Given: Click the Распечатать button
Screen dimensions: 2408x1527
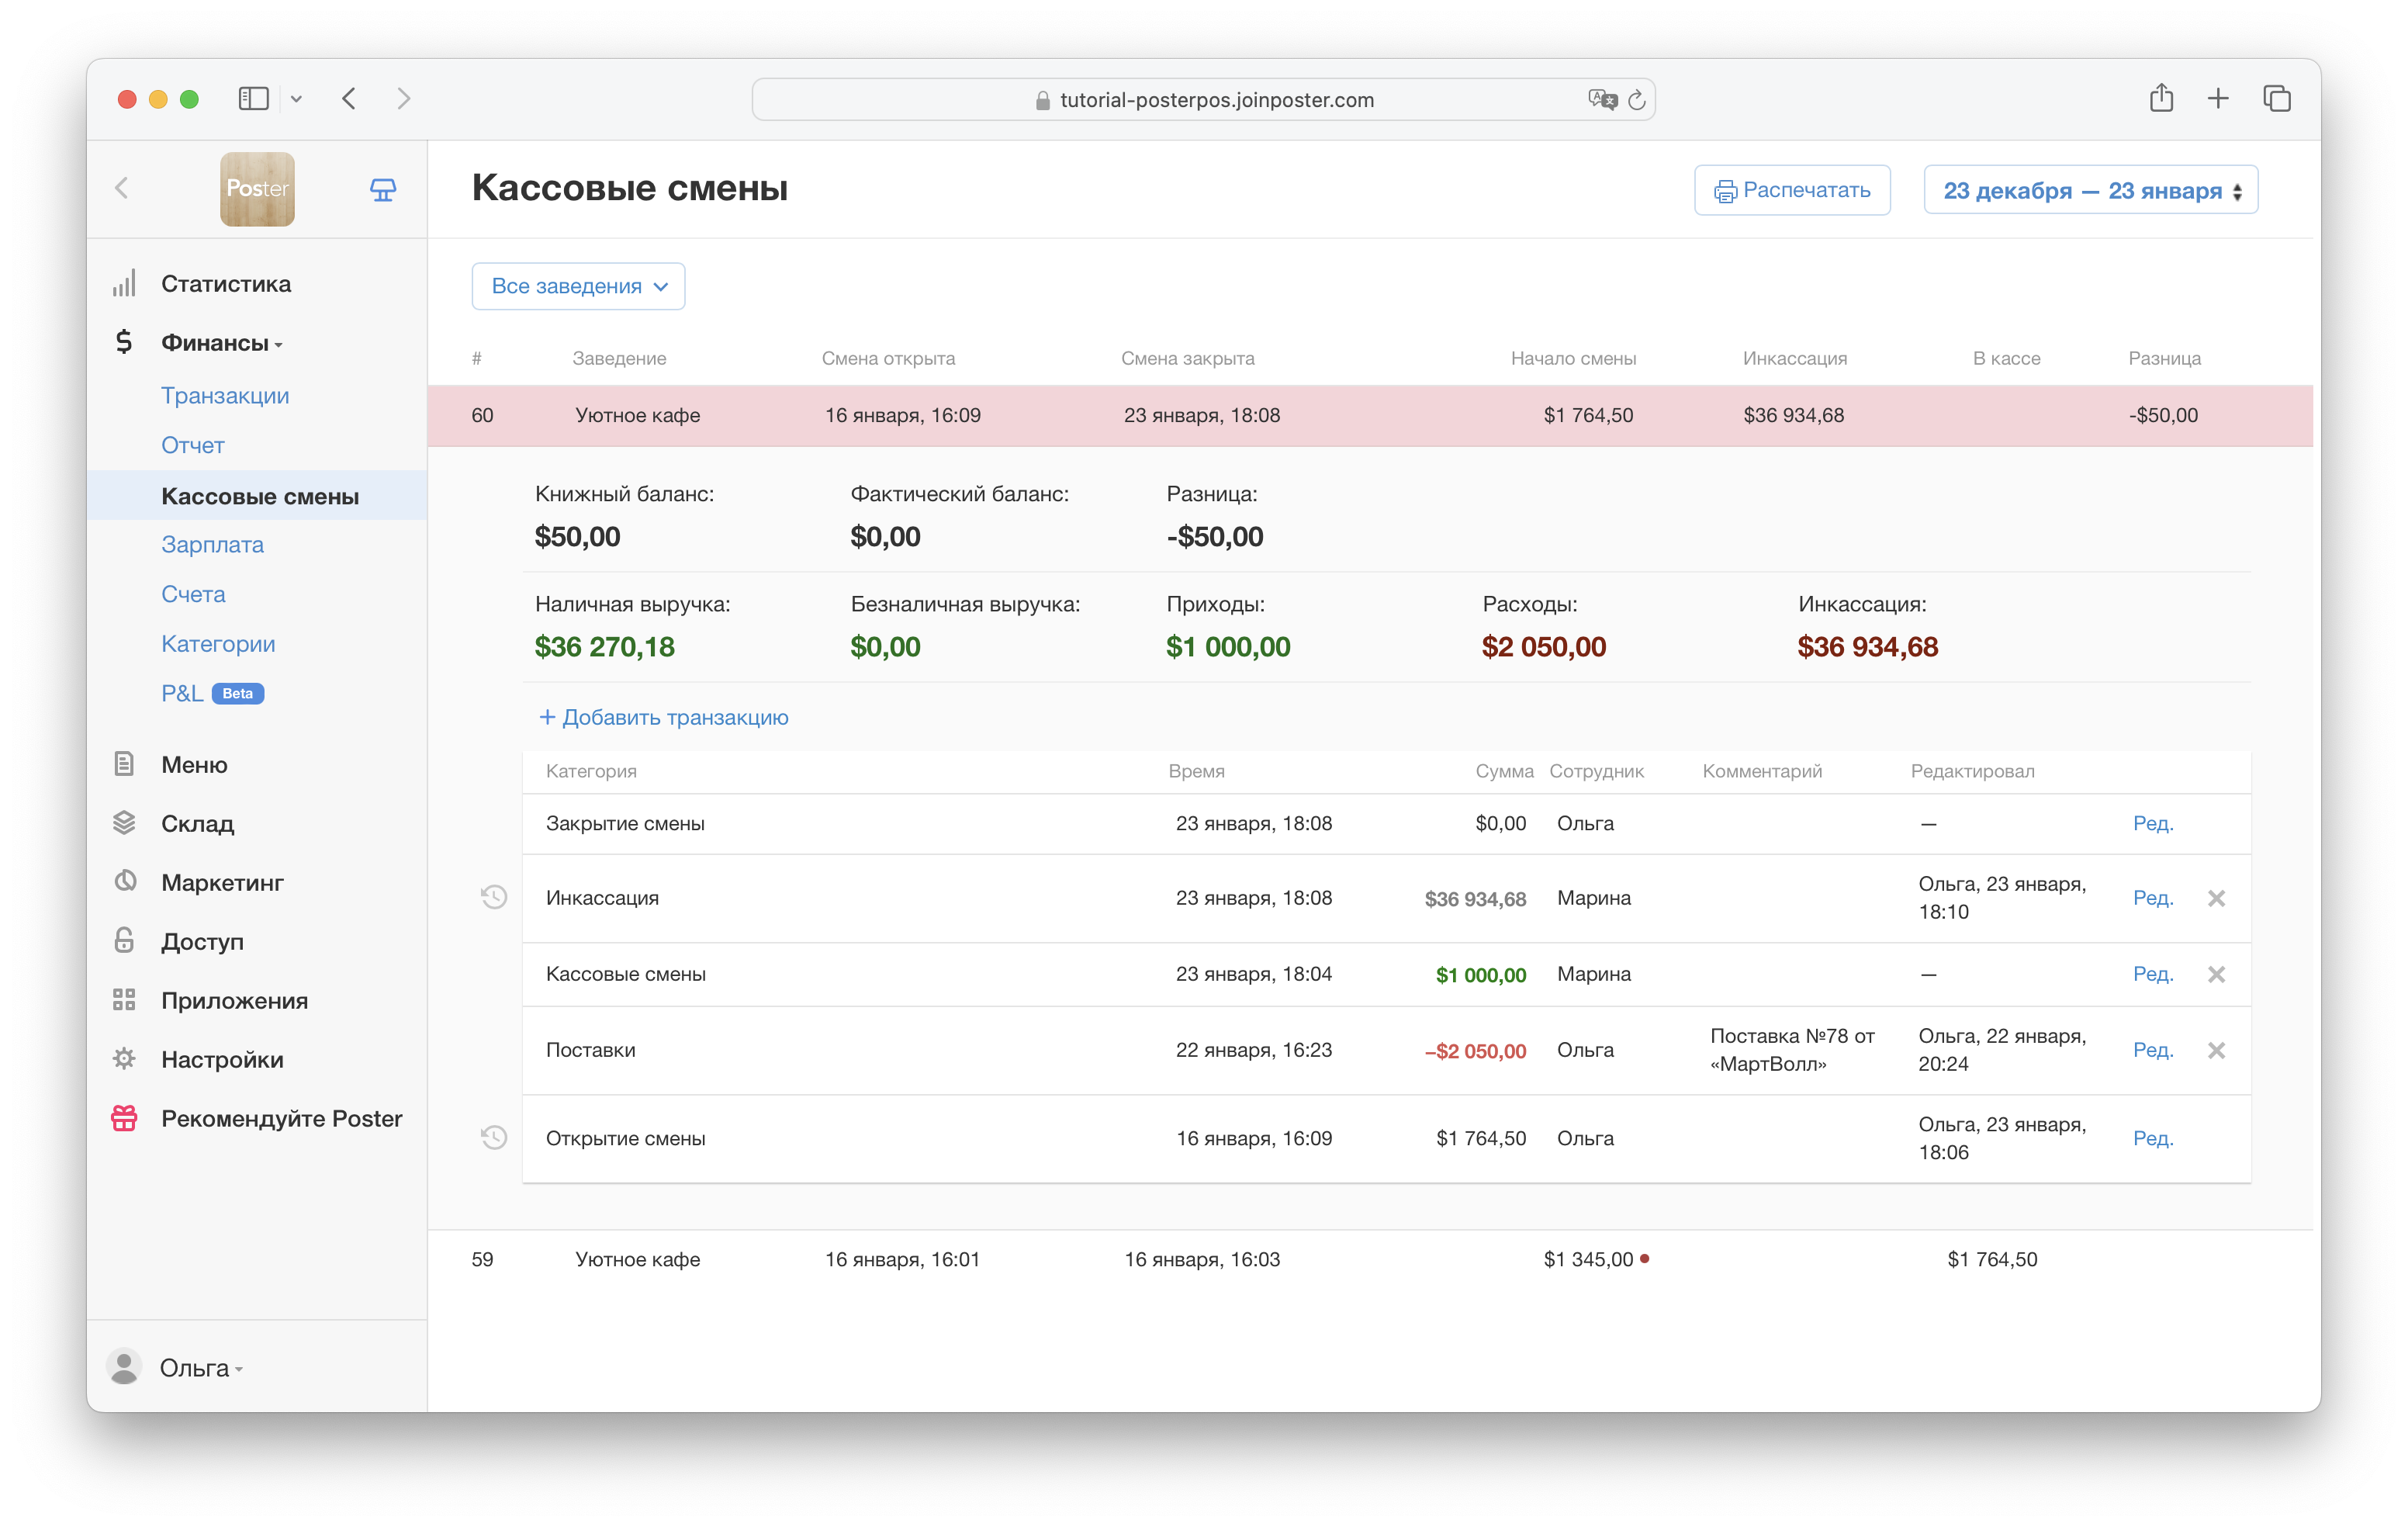Looking at the screenshot, I should click(x=1791, y=190).
